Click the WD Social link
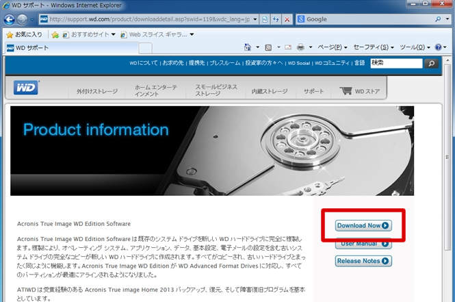Screen dimensions: 455x302 (x=299, y=63)
